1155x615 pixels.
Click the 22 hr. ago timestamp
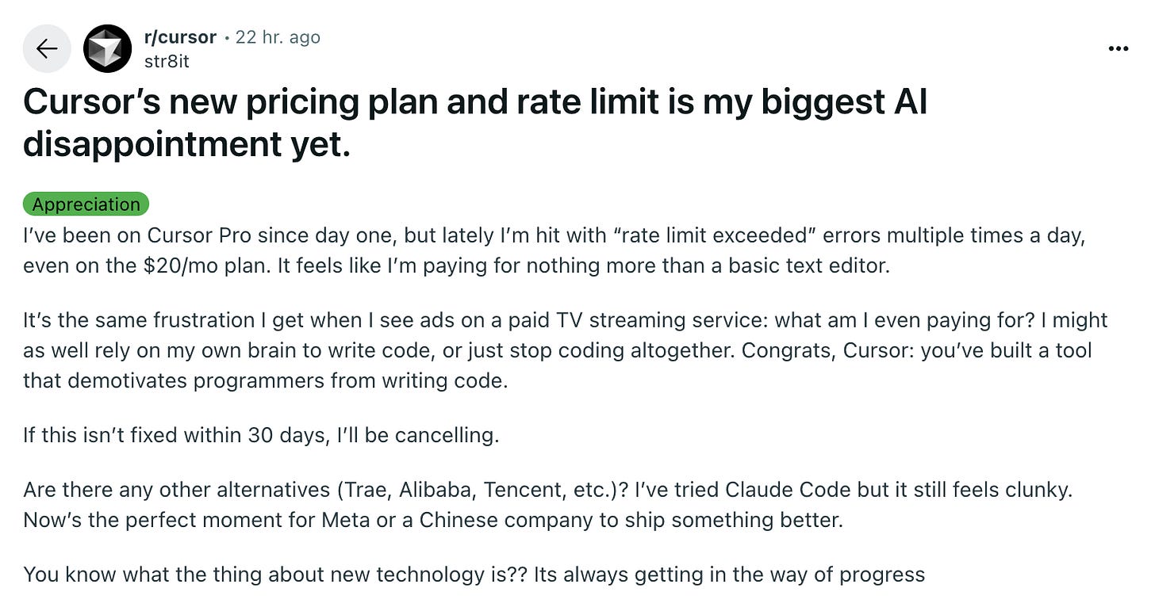tap(278, 36)
